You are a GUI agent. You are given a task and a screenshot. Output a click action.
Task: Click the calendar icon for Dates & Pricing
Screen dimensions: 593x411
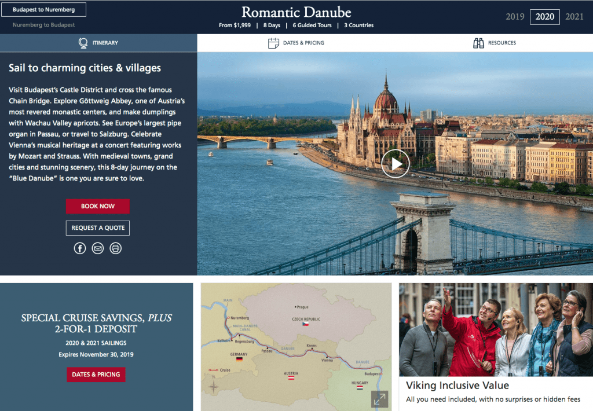coord(273,43)
